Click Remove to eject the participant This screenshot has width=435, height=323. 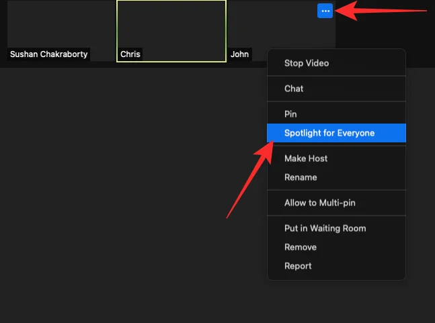300,247
